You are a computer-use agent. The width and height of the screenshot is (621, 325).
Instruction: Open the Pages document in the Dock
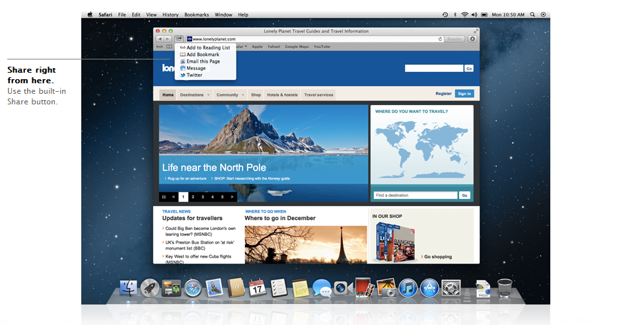(483, 289)
